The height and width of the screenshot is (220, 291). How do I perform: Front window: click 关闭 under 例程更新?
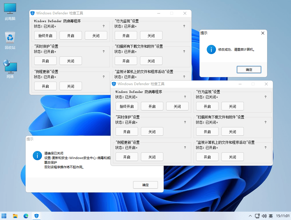click(x=152, y=157)
